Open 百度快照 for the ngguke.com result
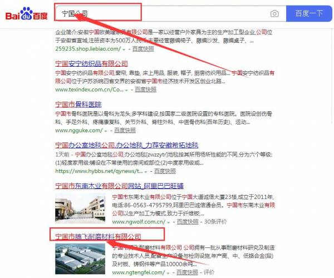Viewport: 334px width, 278px height. point(125,131)
